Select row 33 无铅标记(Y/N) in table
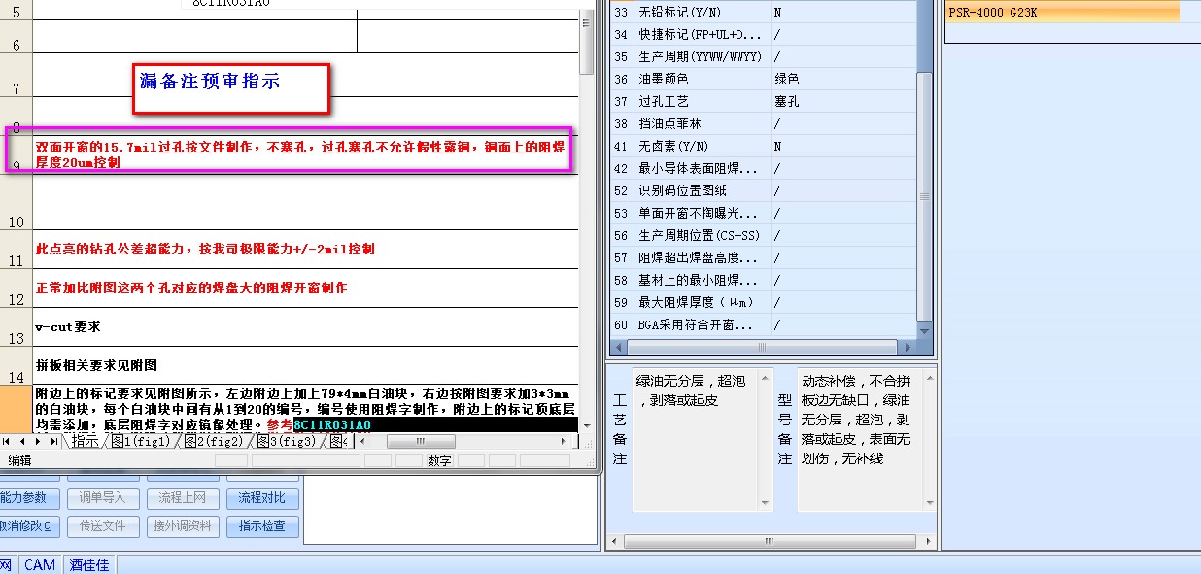This screenshot has height=574, width=1201. click(x=764, y=12)
